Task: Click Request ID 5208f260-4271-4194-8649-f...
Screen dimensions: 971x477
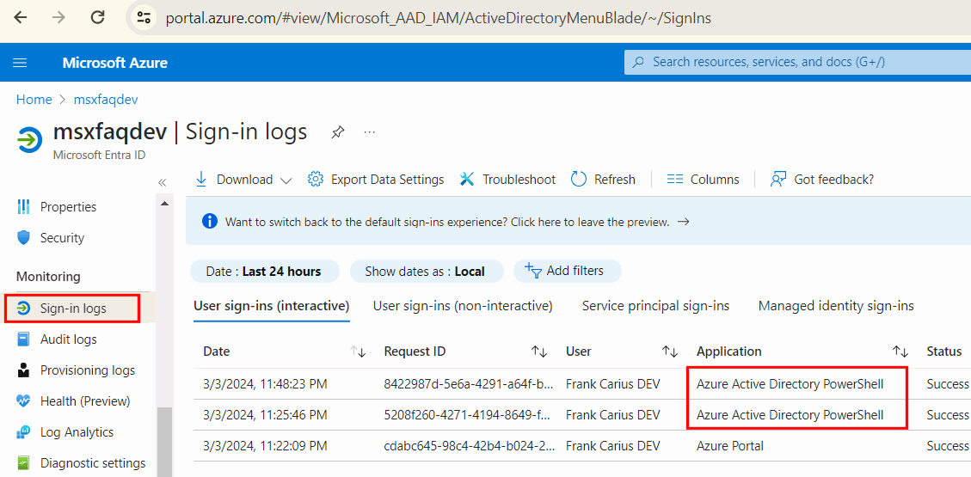Action: pos(467,414)
